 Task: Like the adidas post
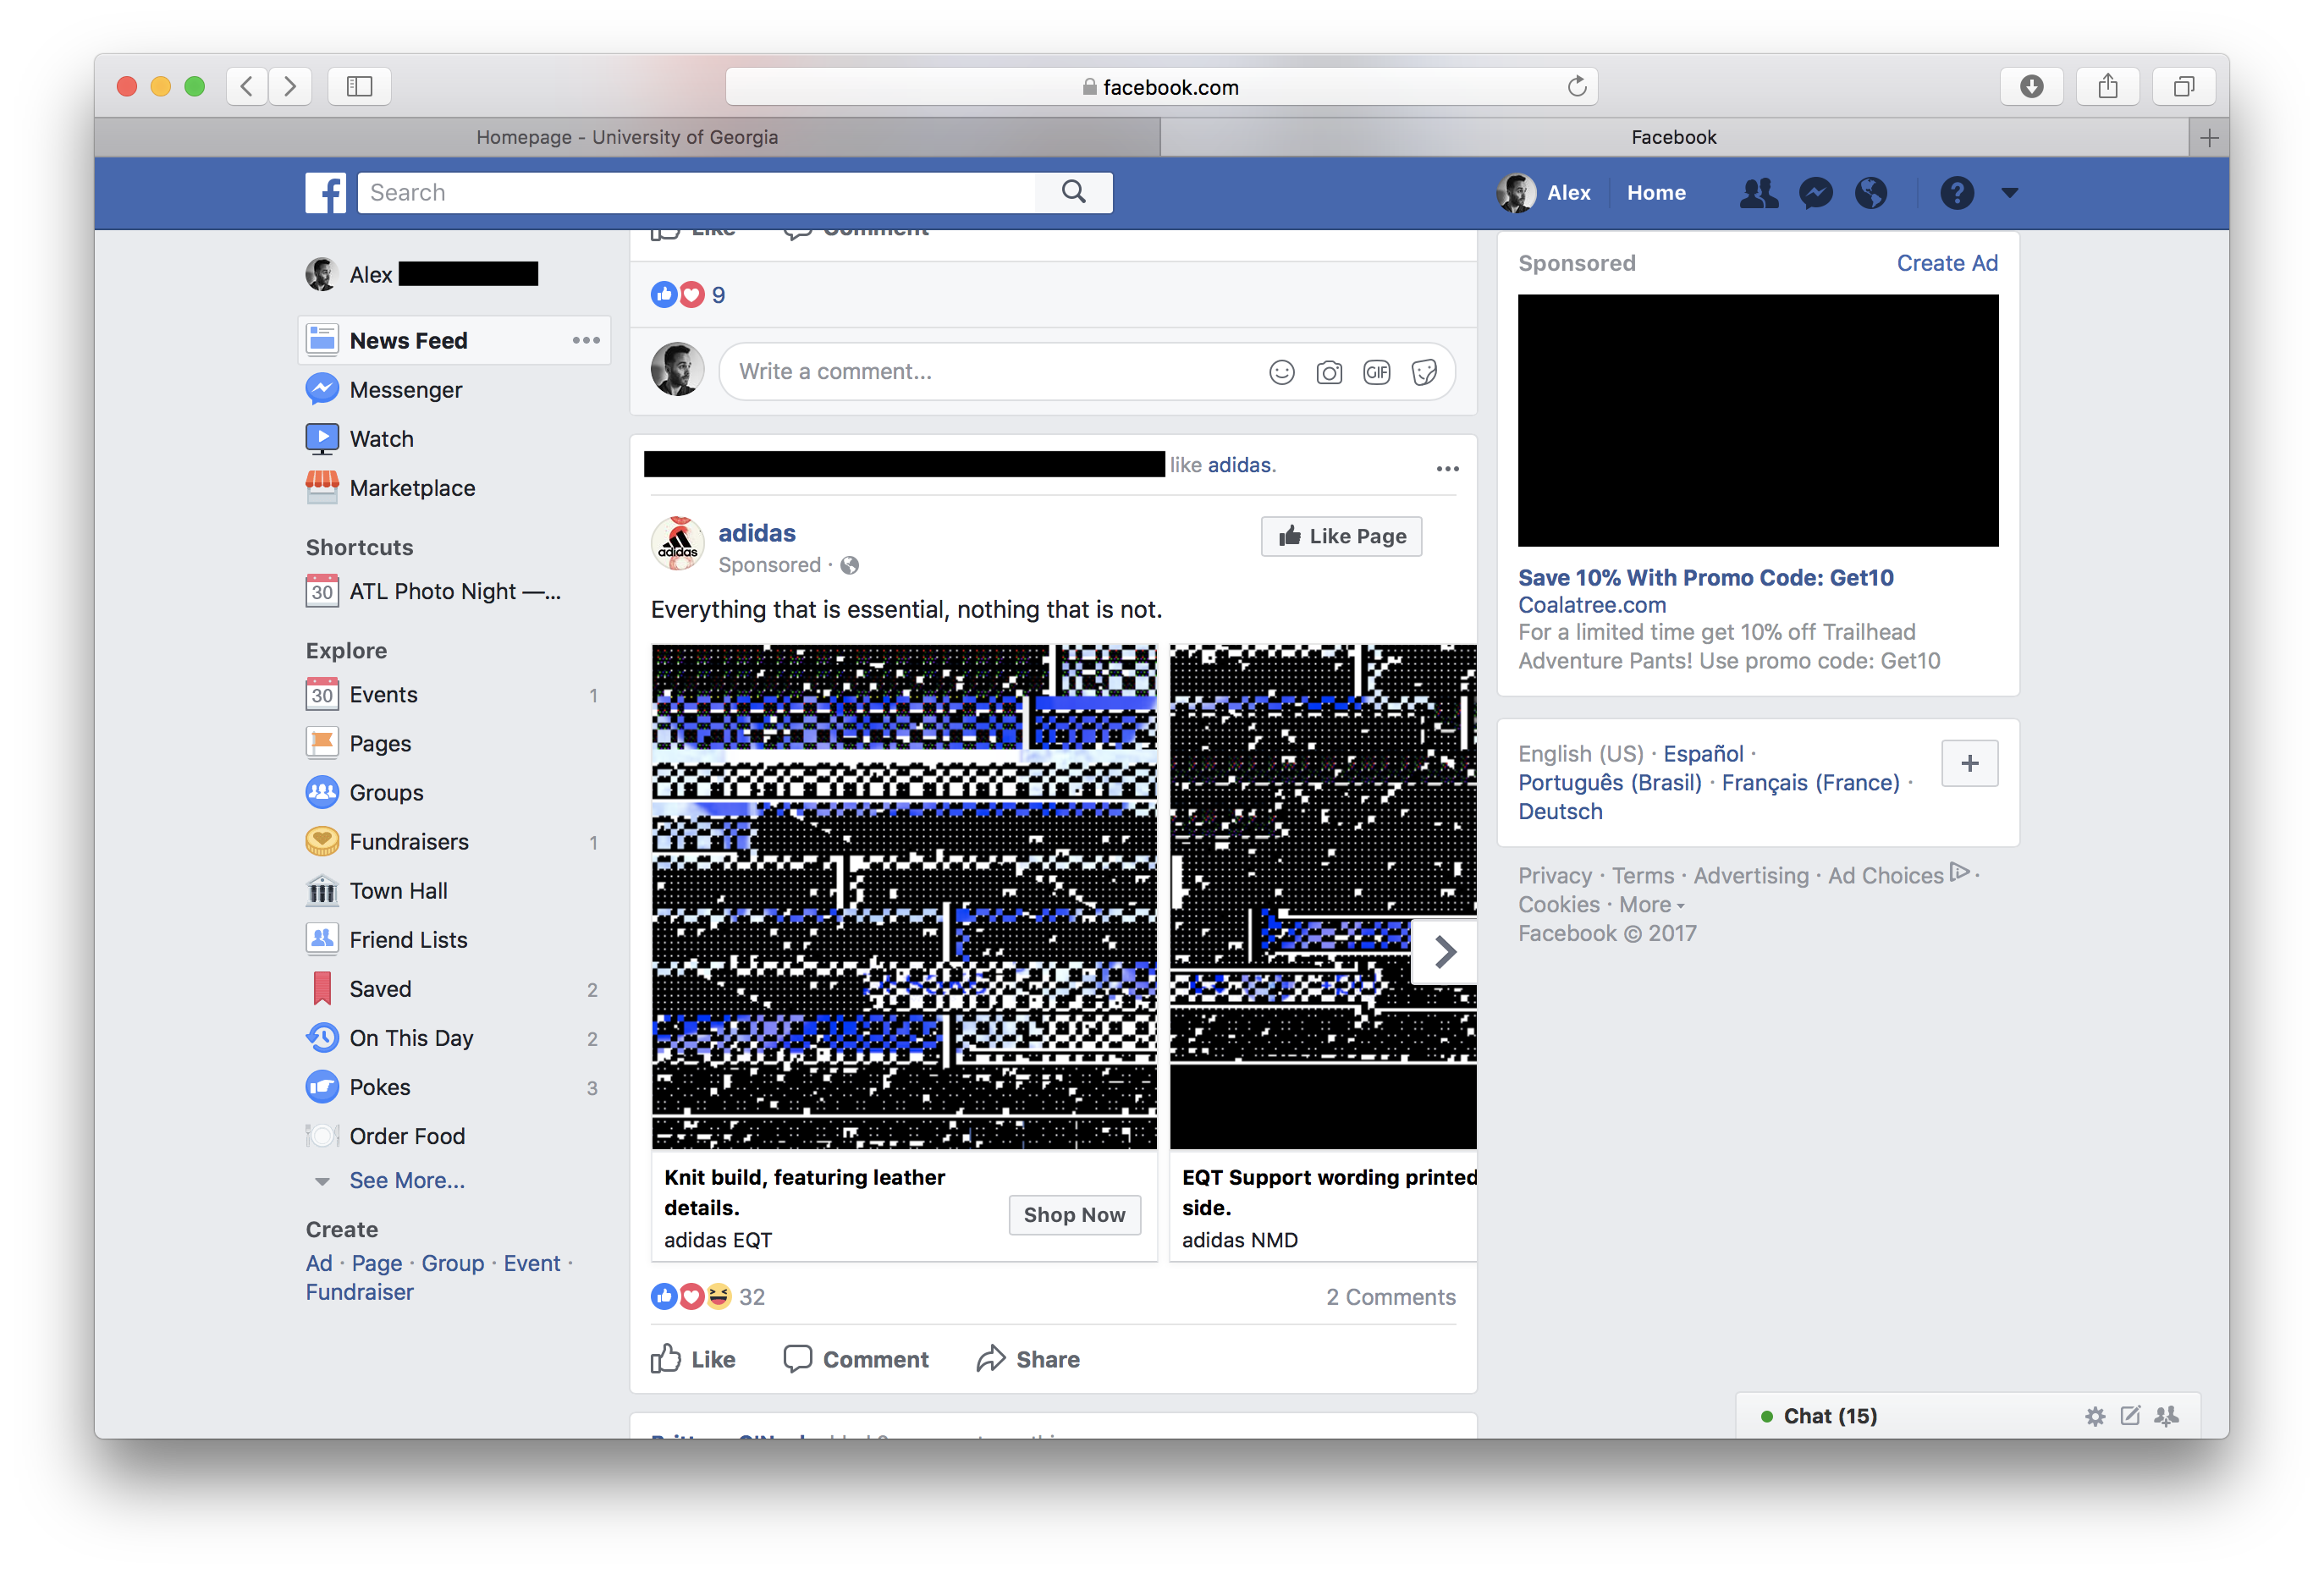click(x=693, y=1359)
